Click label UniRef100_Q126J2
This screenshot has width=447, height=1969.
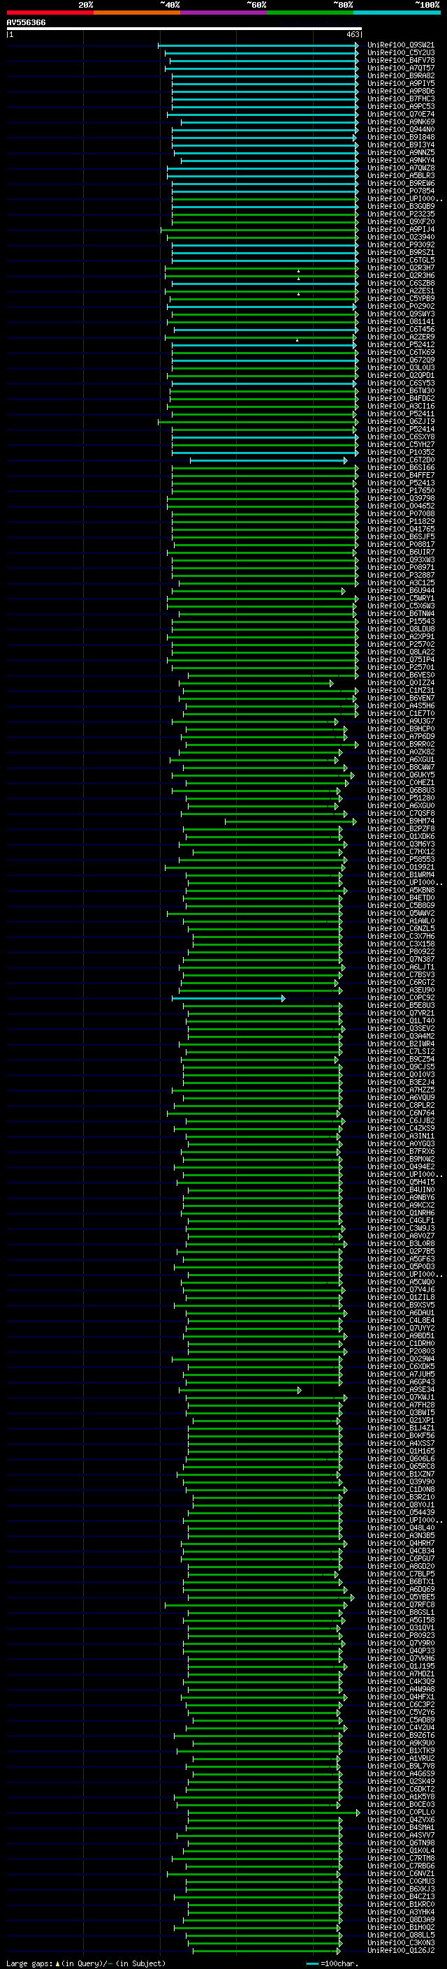(x=400, y=1950)
